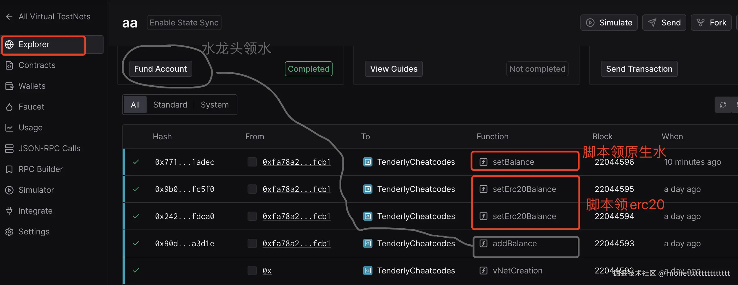Open transaction hash 0x242...fdca0

184,216
